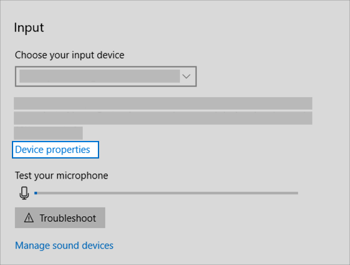Click the second blurred description line
Screen dimensions: 350x265
pyautogui.click(x=163, y=118)
